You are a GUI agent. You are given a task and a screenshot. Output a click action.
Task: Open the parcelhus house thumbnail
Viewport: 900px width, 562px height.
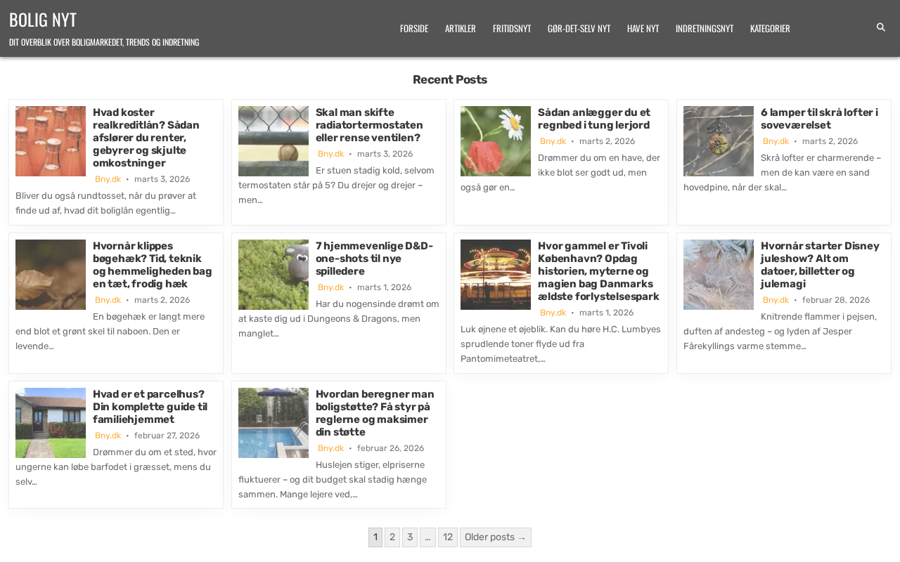[51, 423]
